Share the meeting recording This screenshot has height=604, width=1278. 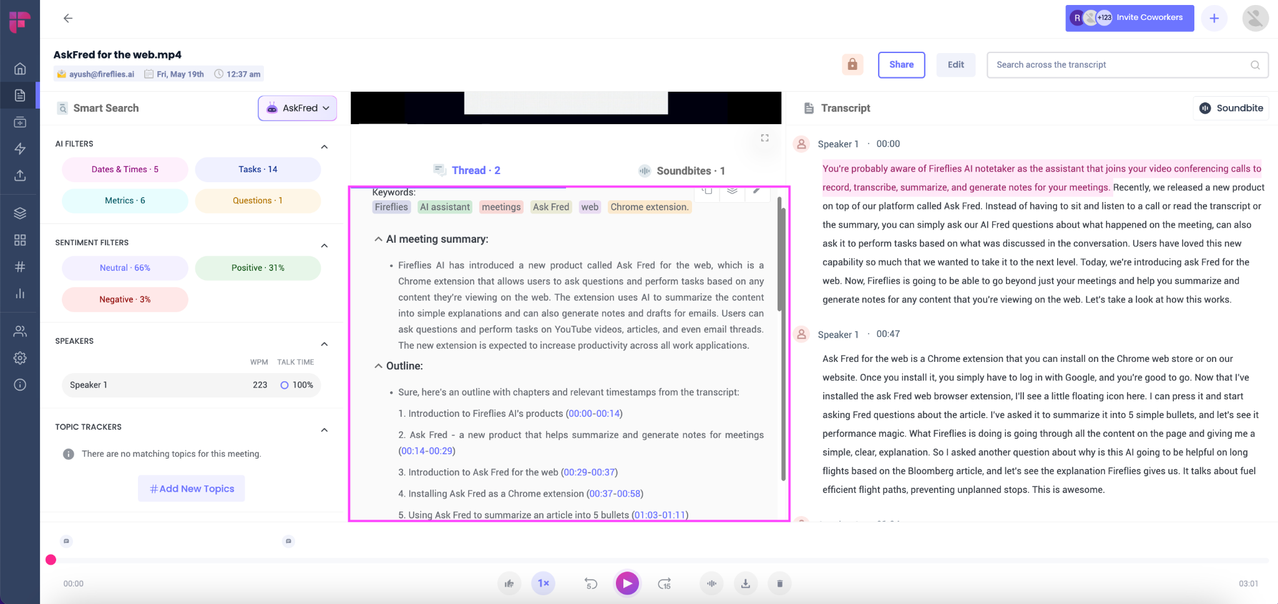(x=901, y=64)
